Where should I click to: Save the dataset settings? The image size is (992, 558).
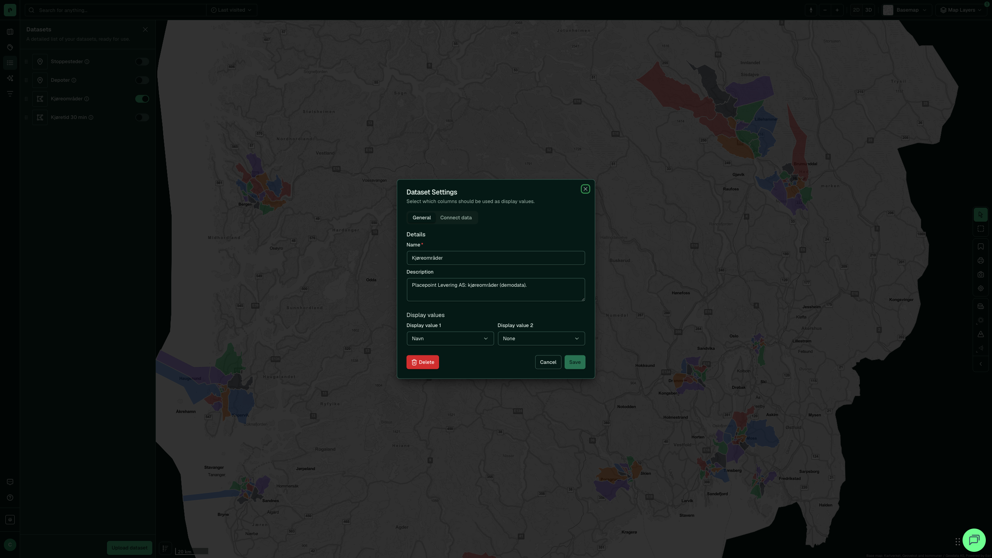pos(575,362)
